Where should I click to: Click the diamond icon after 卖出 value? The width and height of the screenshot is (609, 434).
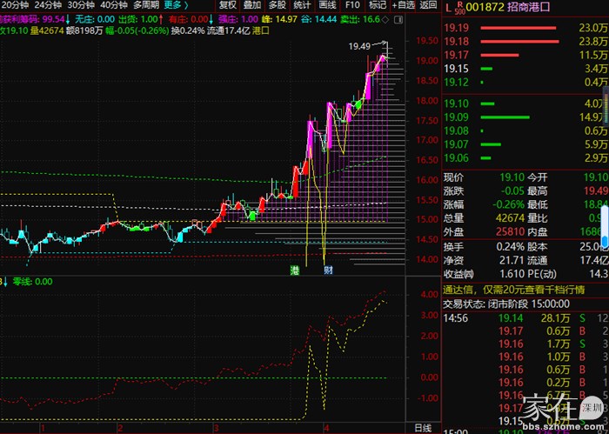click(x=386, y=18)
